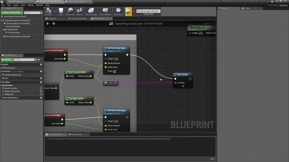Open the File menu

3,5
